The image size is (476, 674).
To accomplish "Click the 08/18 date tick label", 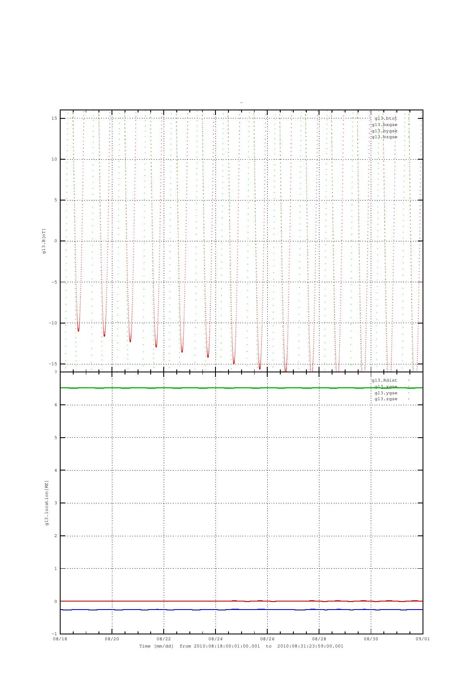I will [x=60, y=639].
